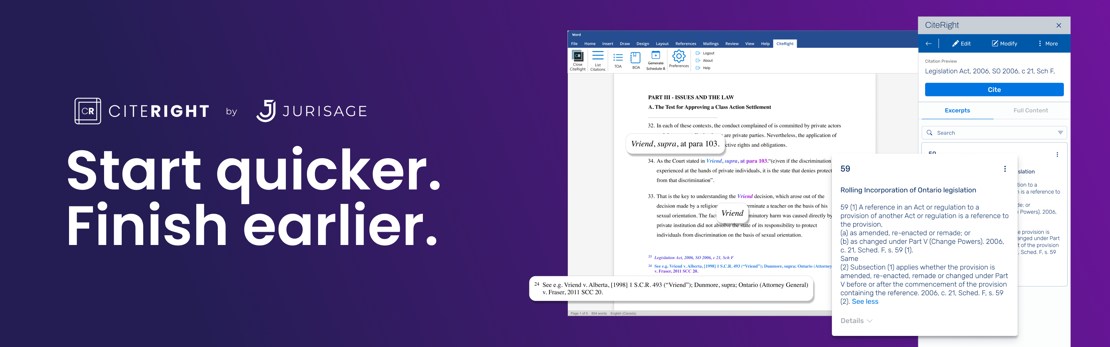Open the search filter icon
This screenshot has width=1110, height=347.
[1060, 133]
